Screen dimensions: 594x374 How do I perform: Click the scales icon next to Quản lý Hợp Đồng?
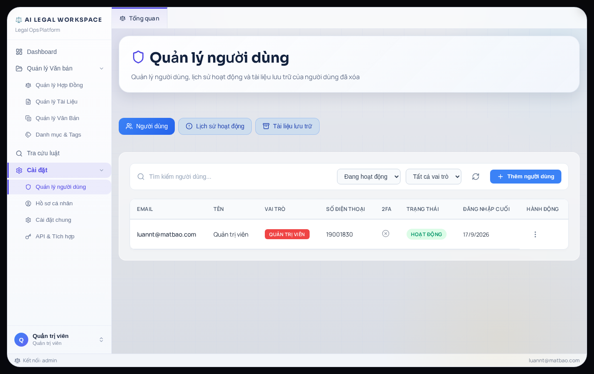(x=28, y=85)
